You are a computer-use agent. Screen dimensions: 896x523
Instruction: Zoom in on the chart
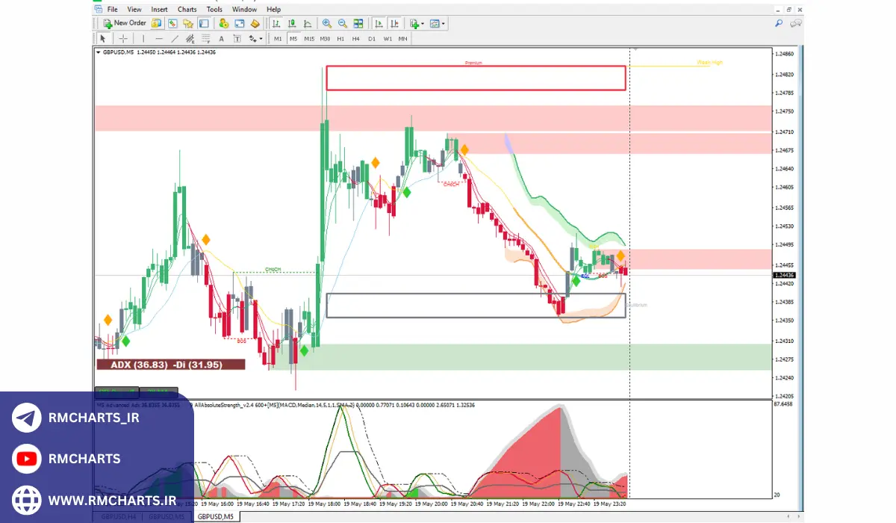click(327, 23)
